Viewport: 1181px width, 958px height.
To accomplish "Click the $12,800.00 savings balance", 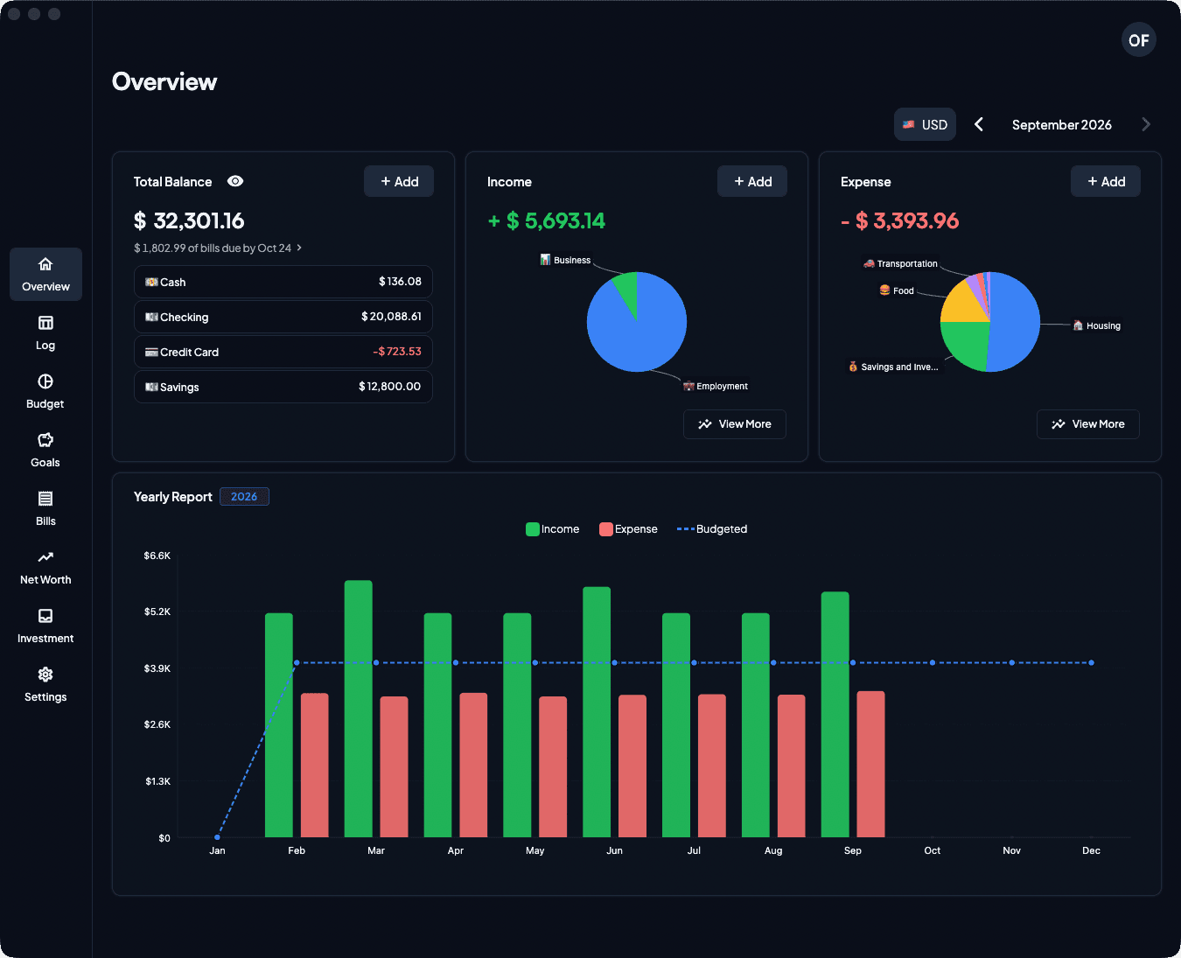I will coord(390,387).
